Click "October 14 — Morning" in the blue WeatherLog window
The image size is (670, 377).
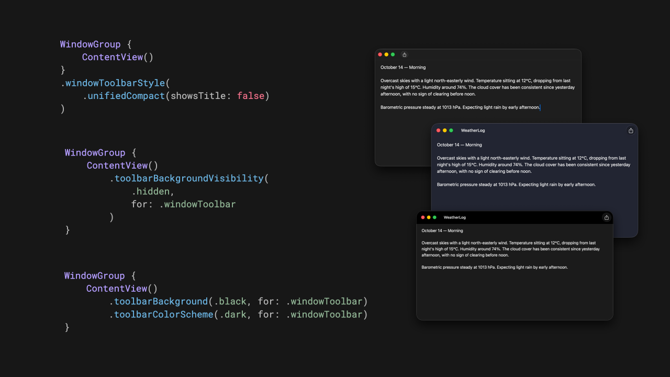tap(460, 145)
